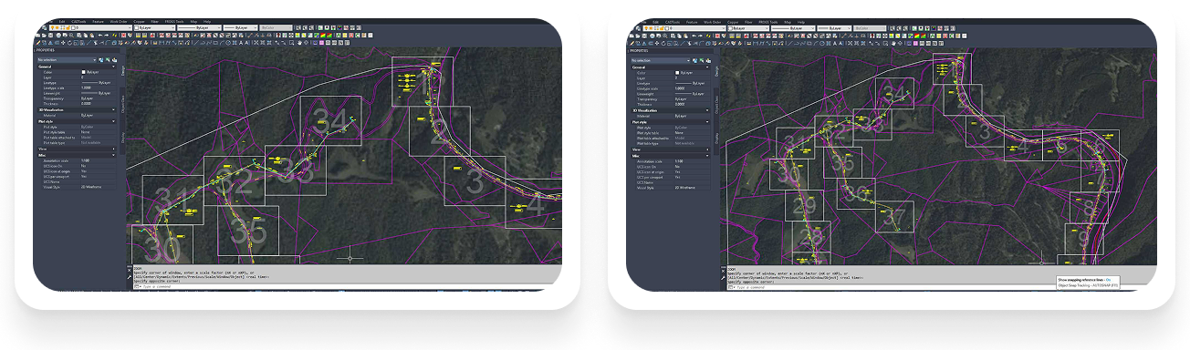Viewport: 1190px width, 350px height.
Task: Open Fiber menu in left AutoCAD window
Action: point(155,22)
